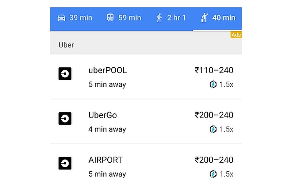Select the transit train icon
Image resolution: width=292 pixels, height=183 pixels.
[110, 18]
